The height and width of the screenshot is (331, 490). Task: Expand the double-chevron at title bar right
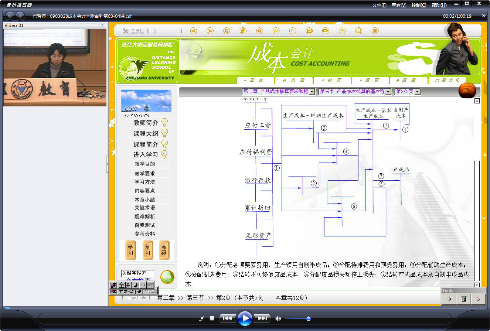point(484,16)
